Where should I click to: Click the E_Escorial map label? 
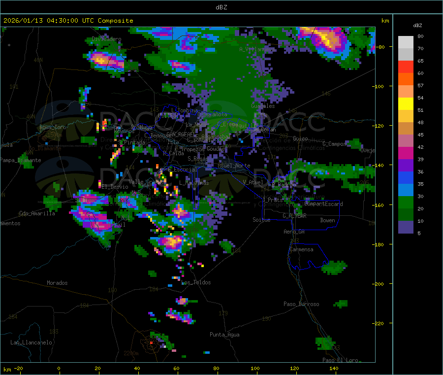click(182, 170)
